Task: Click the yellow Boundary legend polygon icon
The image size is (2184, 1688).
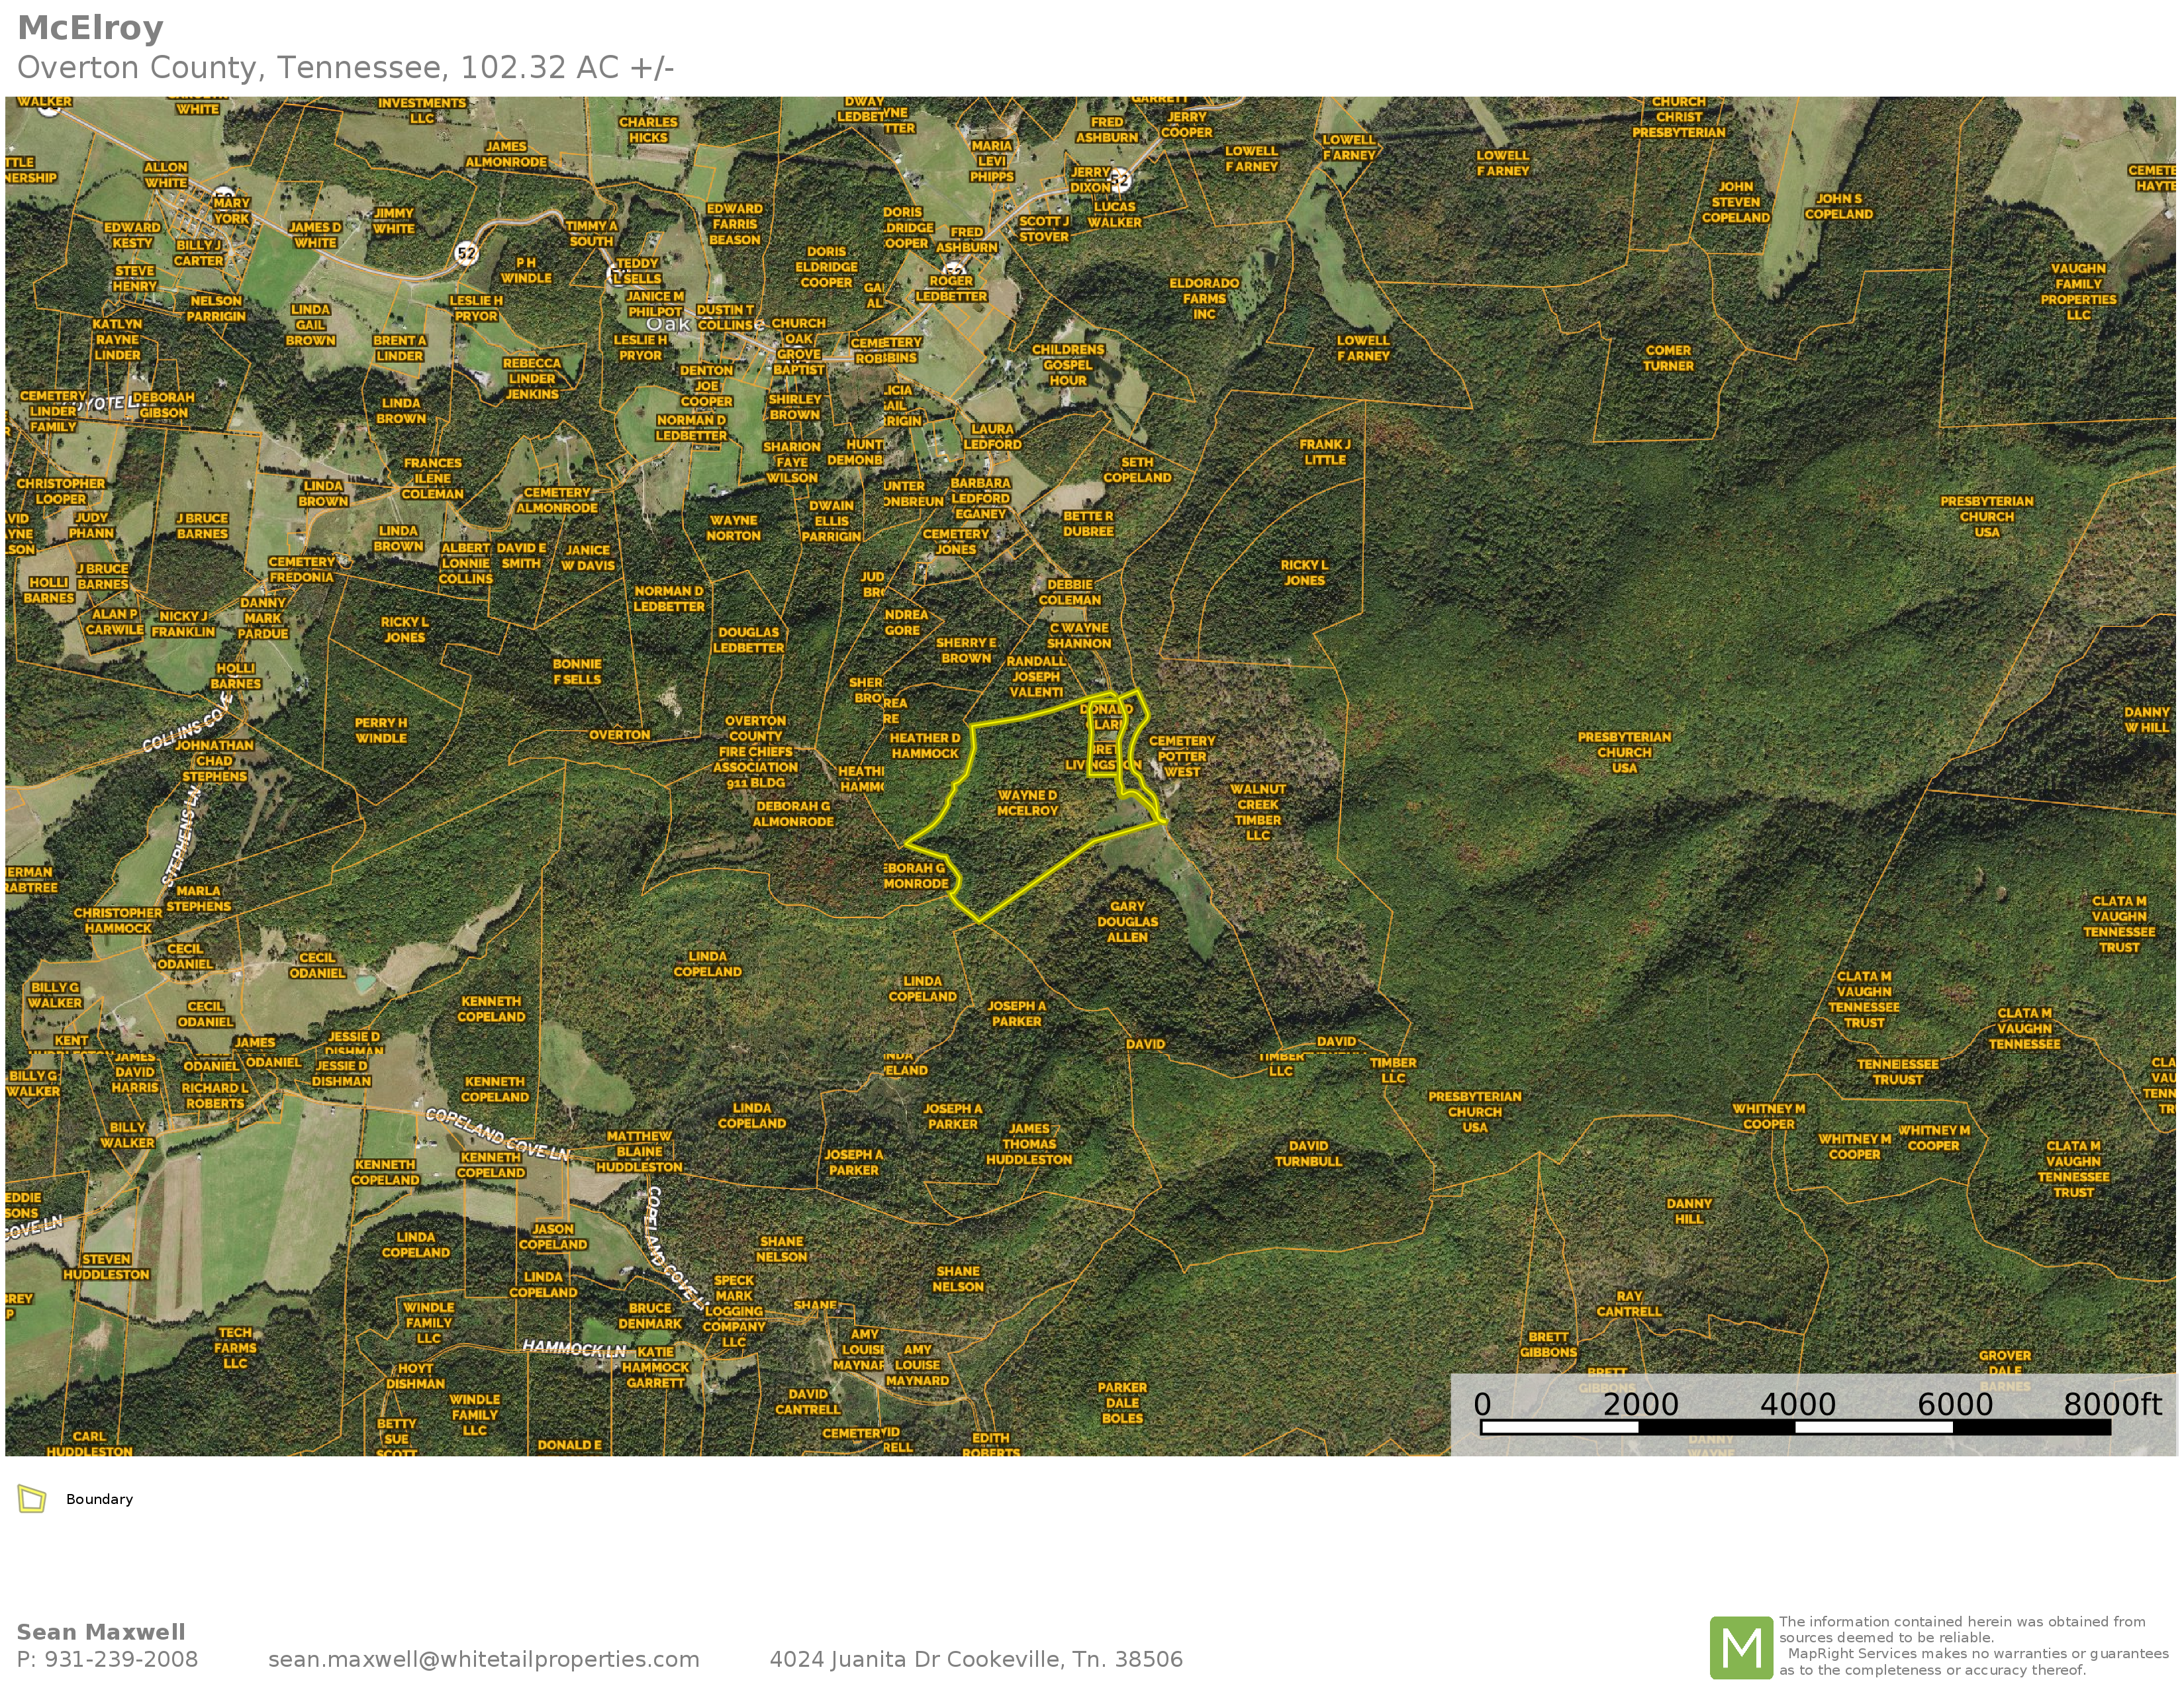Action: coord(32,1499)
